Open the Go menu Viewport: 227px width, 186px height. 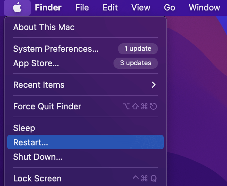click(169, 8)
